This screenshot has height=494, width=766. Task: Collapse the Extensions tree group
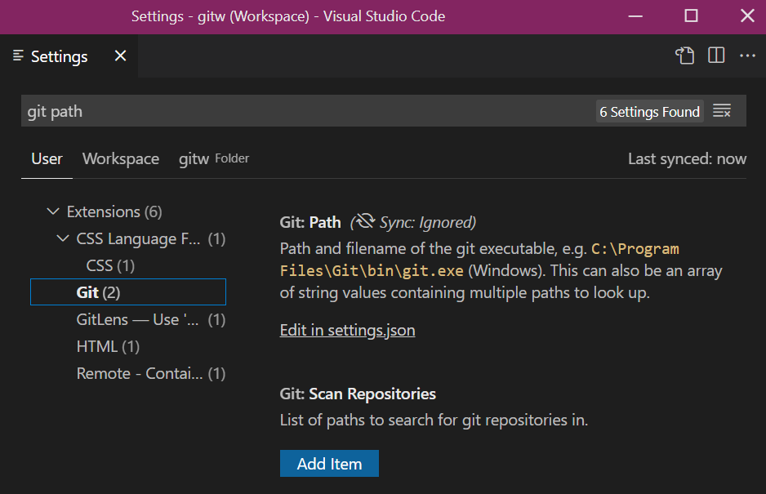point(53,211)
